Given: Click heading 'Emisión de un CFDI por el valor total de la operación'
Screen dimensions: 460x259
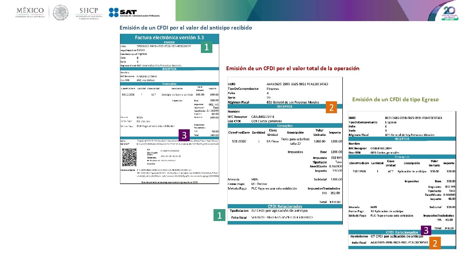Looking at the screenshot, I should [x=293, y=68].
